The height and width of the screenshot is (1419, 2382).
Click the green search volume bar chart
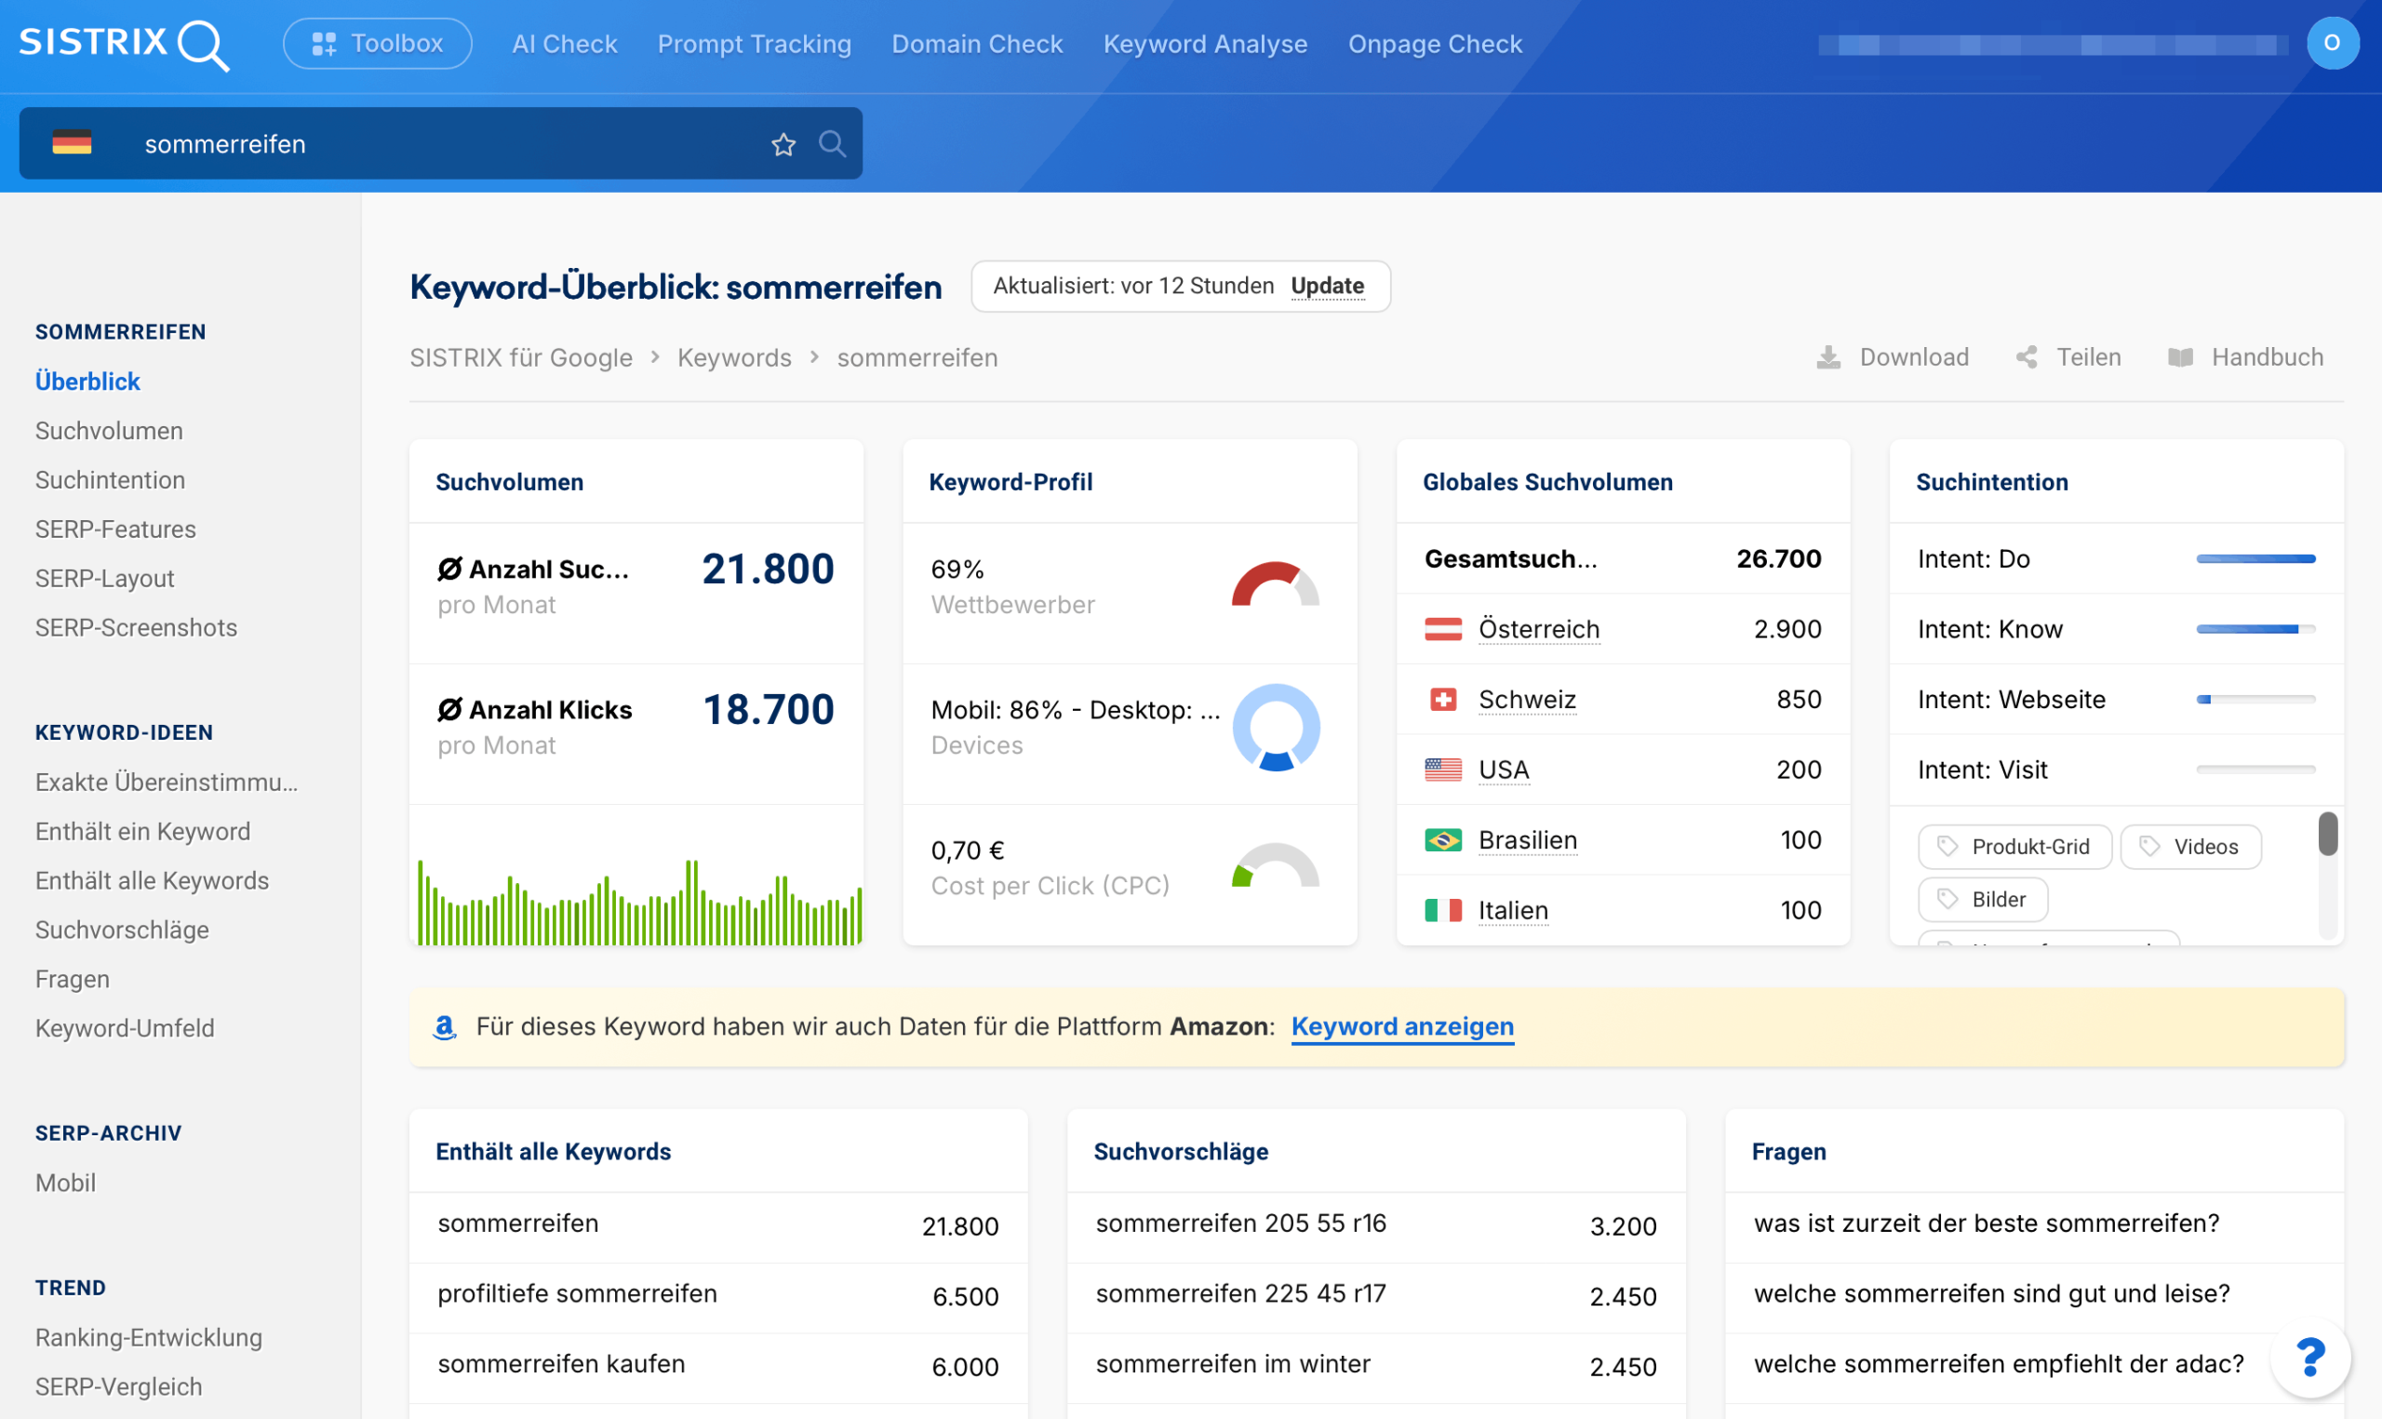coord(639,902)
